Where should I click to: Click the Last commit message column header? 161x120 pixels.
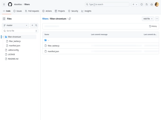tap(99, 34)
